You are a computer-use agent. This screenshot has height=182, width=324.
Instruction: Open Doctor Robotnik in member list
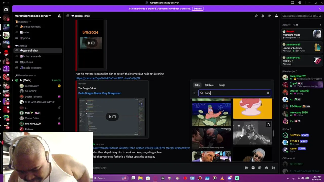pyautogui.click(x=302, y=92)
